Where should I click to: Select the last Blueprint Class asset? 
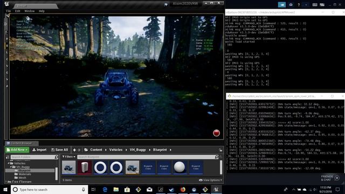pyautogui.click(x=196, y=168)
